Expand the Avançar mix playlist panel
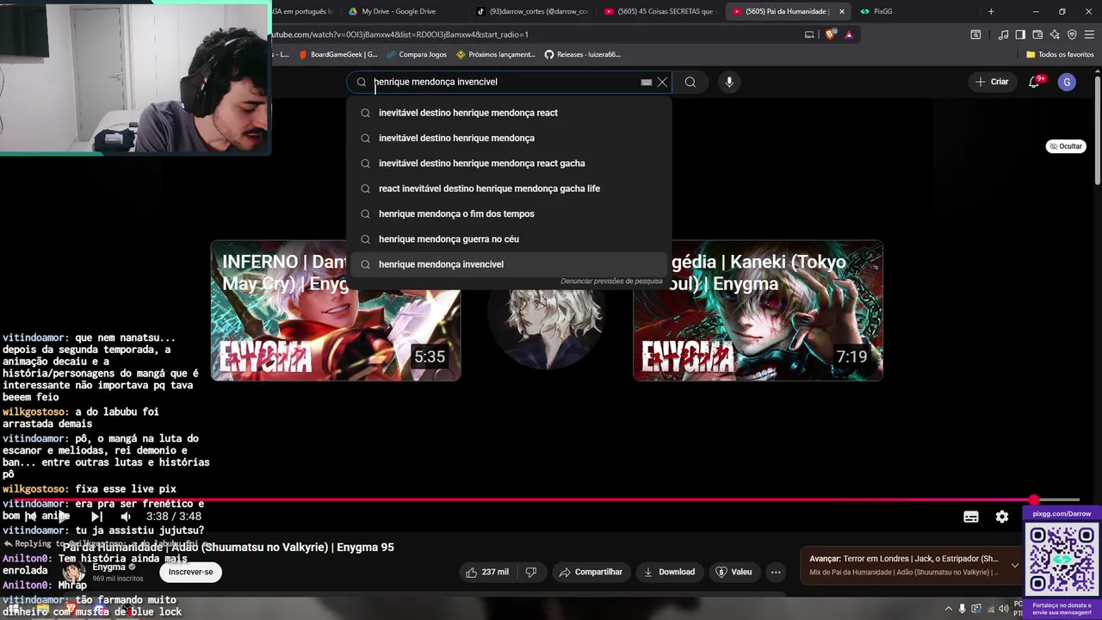Screen dimensions: 1102x620 (x=1015, y=565)
